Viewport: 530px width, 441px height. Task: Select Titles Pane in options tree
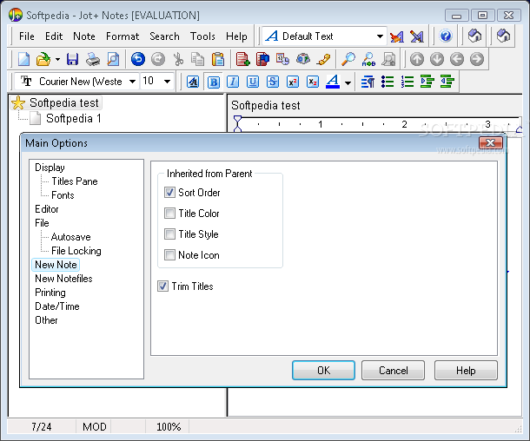point(75,181)
